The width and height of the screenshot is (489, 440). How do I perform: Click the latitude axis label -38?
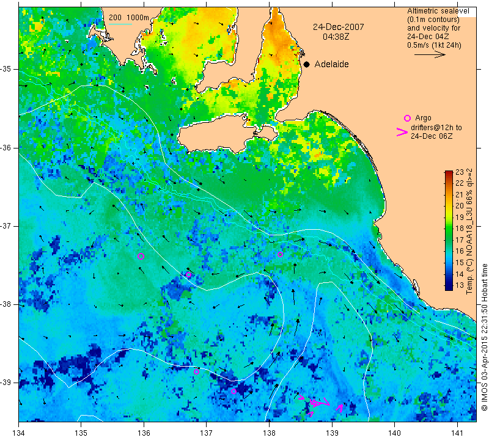click(6, 304)
